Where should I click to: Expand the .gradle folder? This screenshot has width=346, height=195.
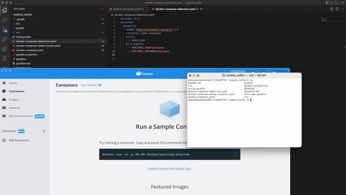coord(21,19)
